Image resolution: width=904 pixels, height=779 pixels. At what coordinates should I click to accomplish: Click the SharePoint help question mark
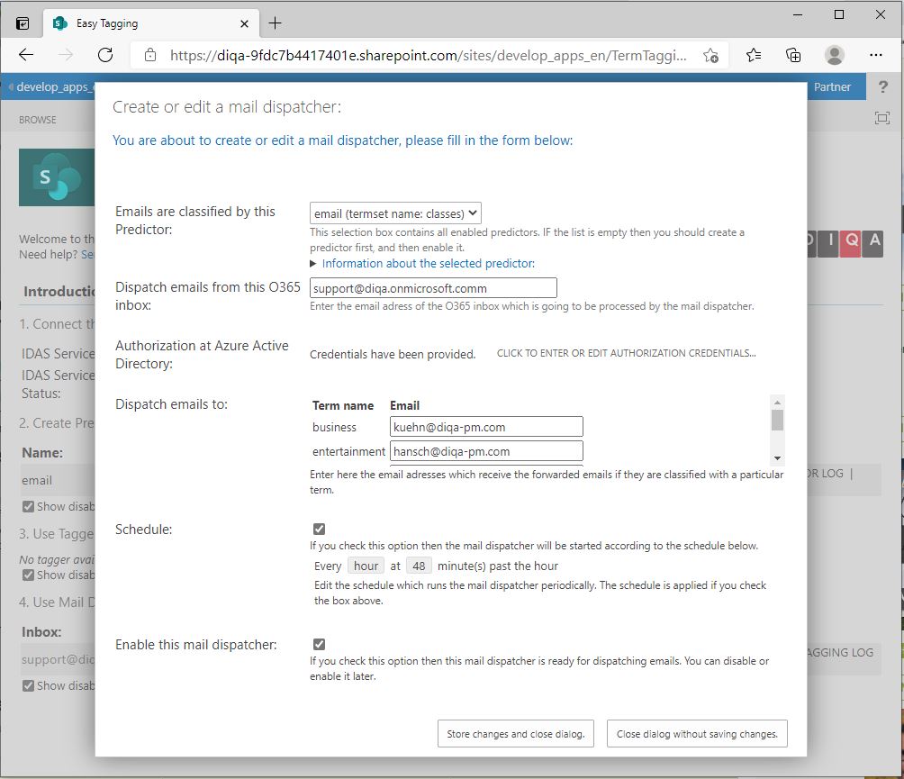(883, 87)
